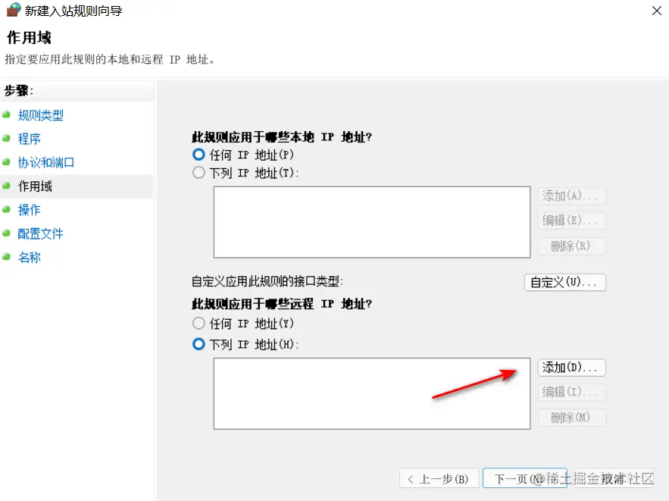Viewport: 669px width, 501px height.
Task: Click local 添加(A) button
Action: (x=571, y=196)
